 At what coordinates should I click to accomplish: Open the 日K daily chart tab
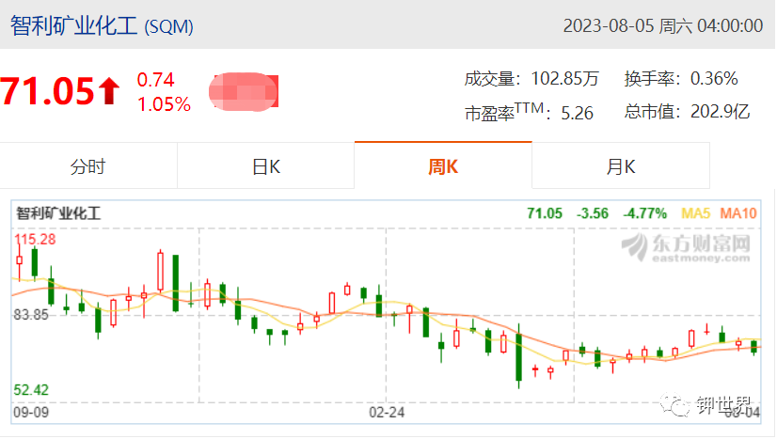[266, 166]
